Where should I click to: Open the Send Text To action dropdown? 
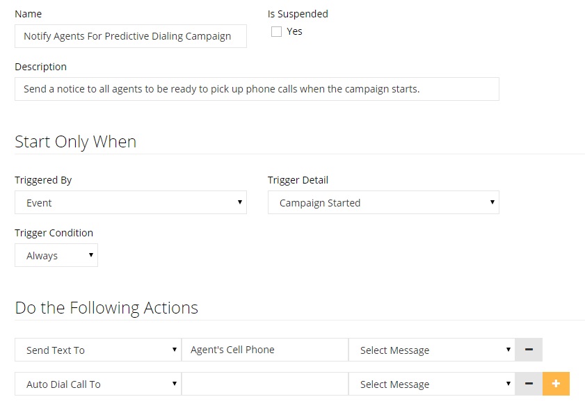(x=97, y=350)
